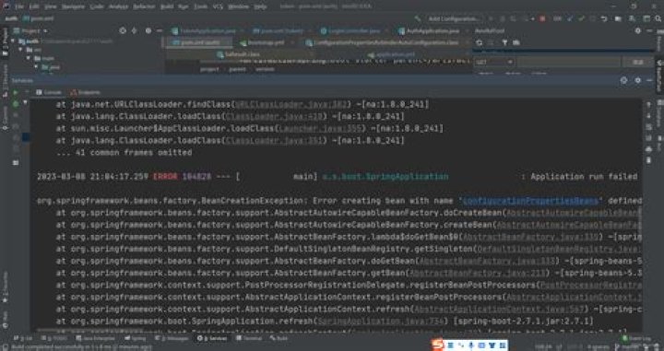Switch to the Console tab
Screen dimensions: 664x351
[x=49, y=92]
